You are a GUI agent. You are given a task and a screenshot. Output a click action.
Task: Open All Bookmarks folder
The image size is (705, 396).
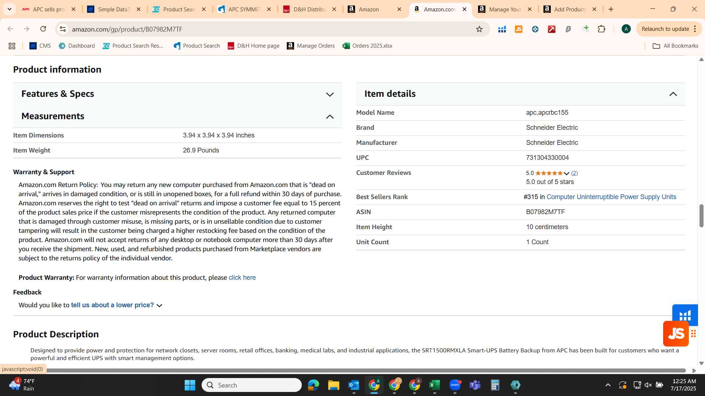point(675,46)
